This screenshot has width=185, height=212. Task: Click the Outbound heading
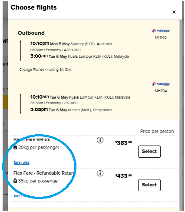coord(31,33)
